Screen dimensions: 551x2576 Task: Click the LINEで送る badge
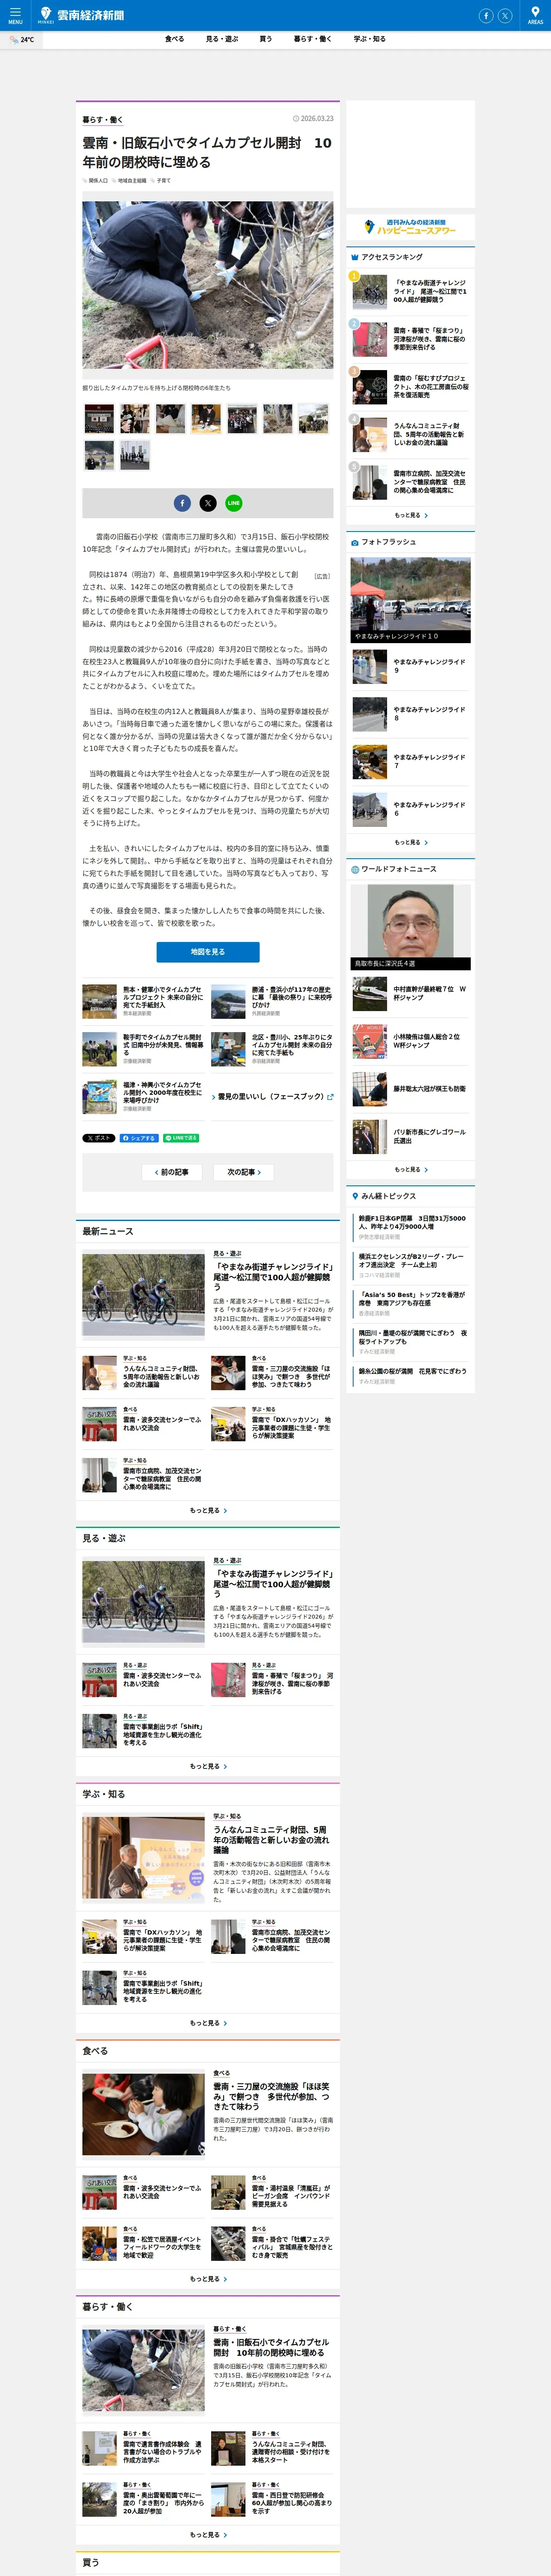181,1138
